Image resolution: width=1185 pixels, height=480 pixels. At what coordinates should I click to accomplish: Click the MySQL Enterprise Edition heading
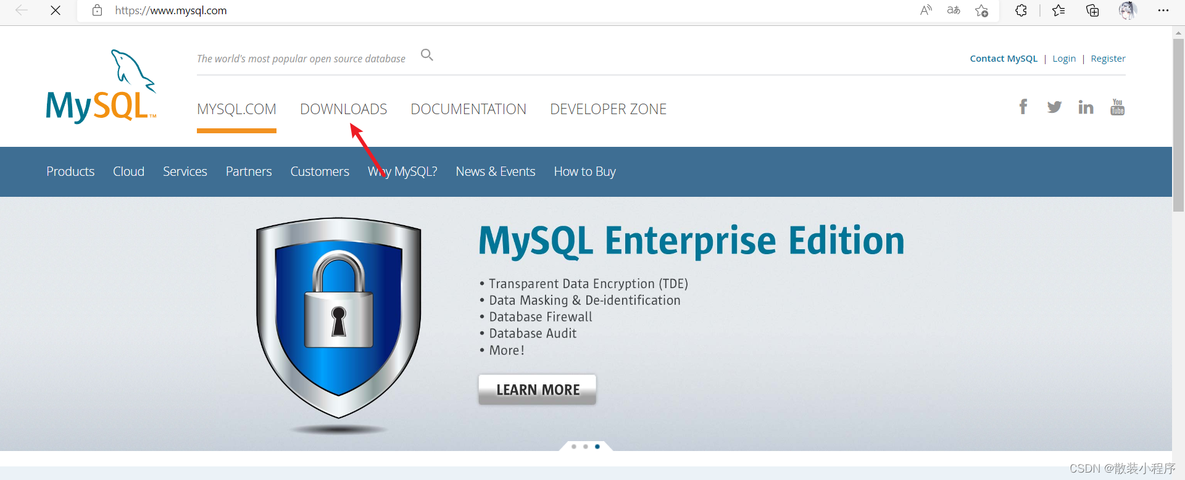point(691,241)
